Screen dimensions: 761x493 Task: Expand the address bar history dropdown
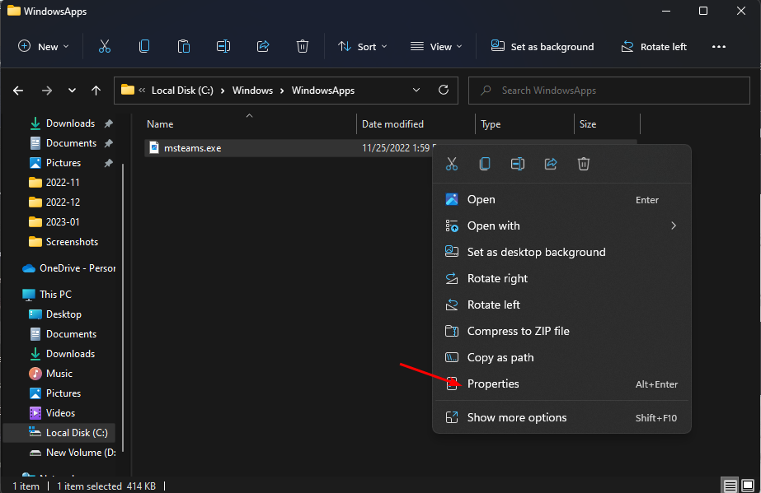[416, 90]
